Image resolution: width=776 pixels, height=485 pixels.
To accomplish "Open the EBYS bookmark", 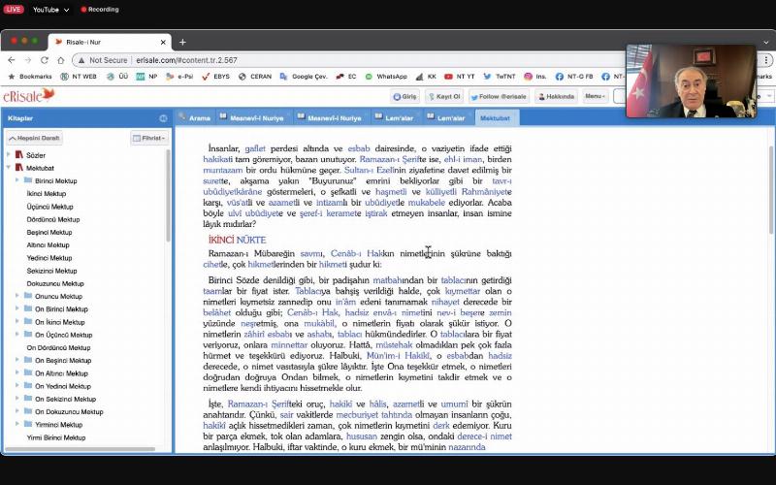I will tap(215, 77).
